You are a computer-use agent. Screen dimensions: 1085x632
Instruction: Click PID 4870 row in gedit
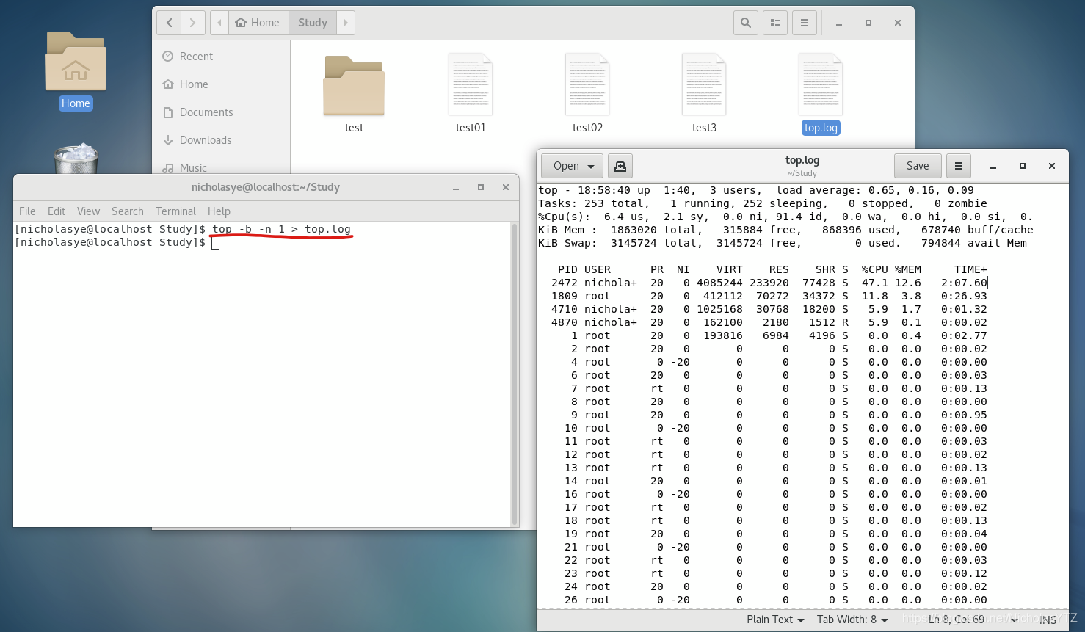[769, 322]
